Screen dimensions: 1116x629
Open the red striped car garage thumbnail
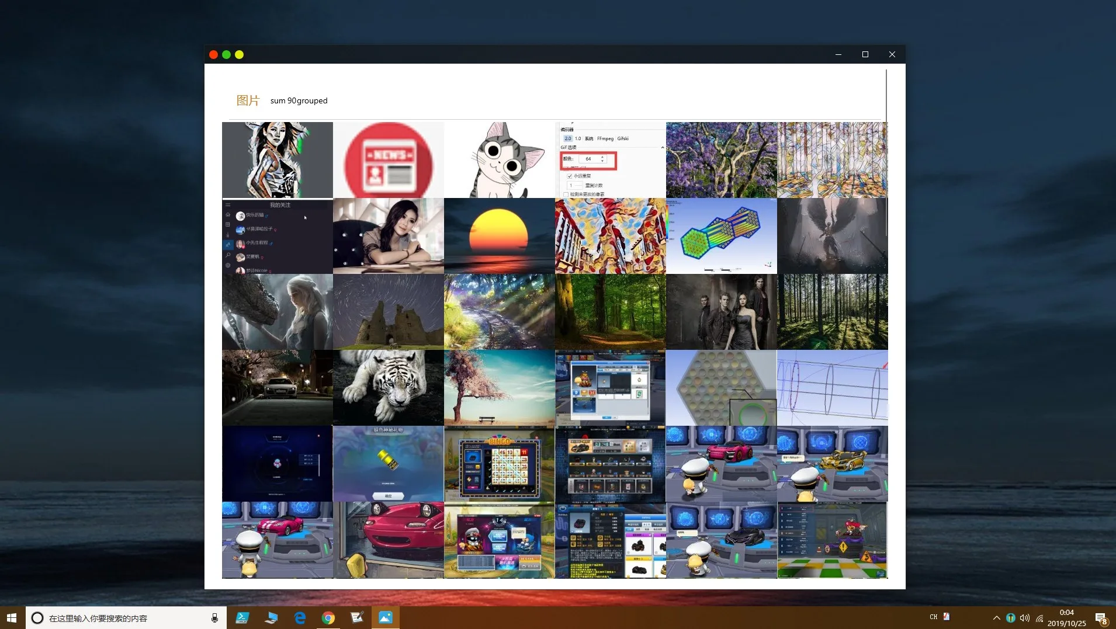(278, 540)
